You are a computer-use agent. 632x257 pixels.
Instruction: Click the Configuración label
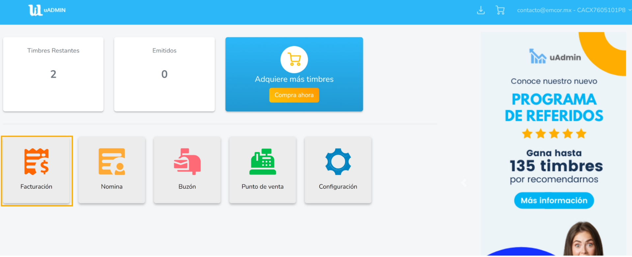click(338, 187)
